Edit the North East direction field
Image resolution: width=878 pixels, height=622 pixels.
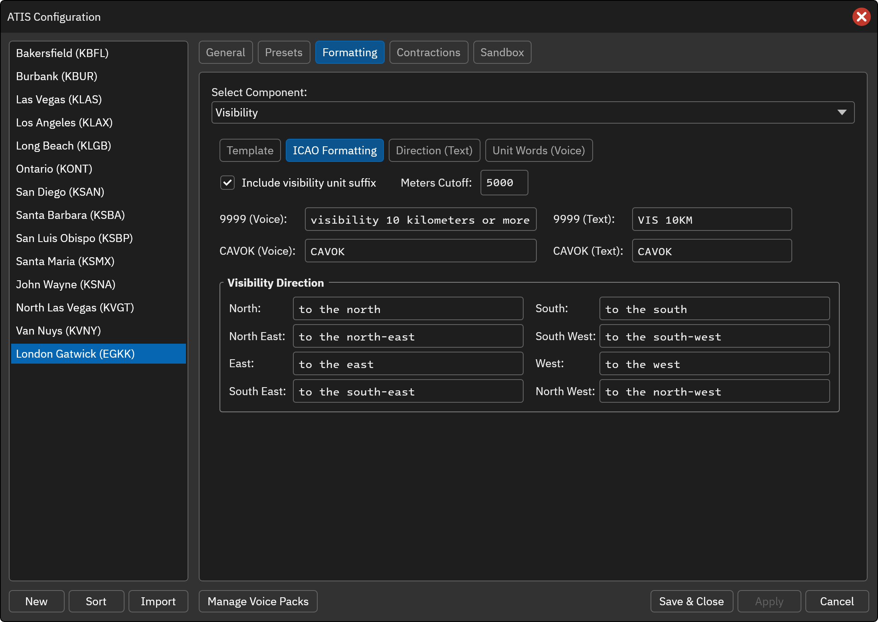click(x=408, y=336)
